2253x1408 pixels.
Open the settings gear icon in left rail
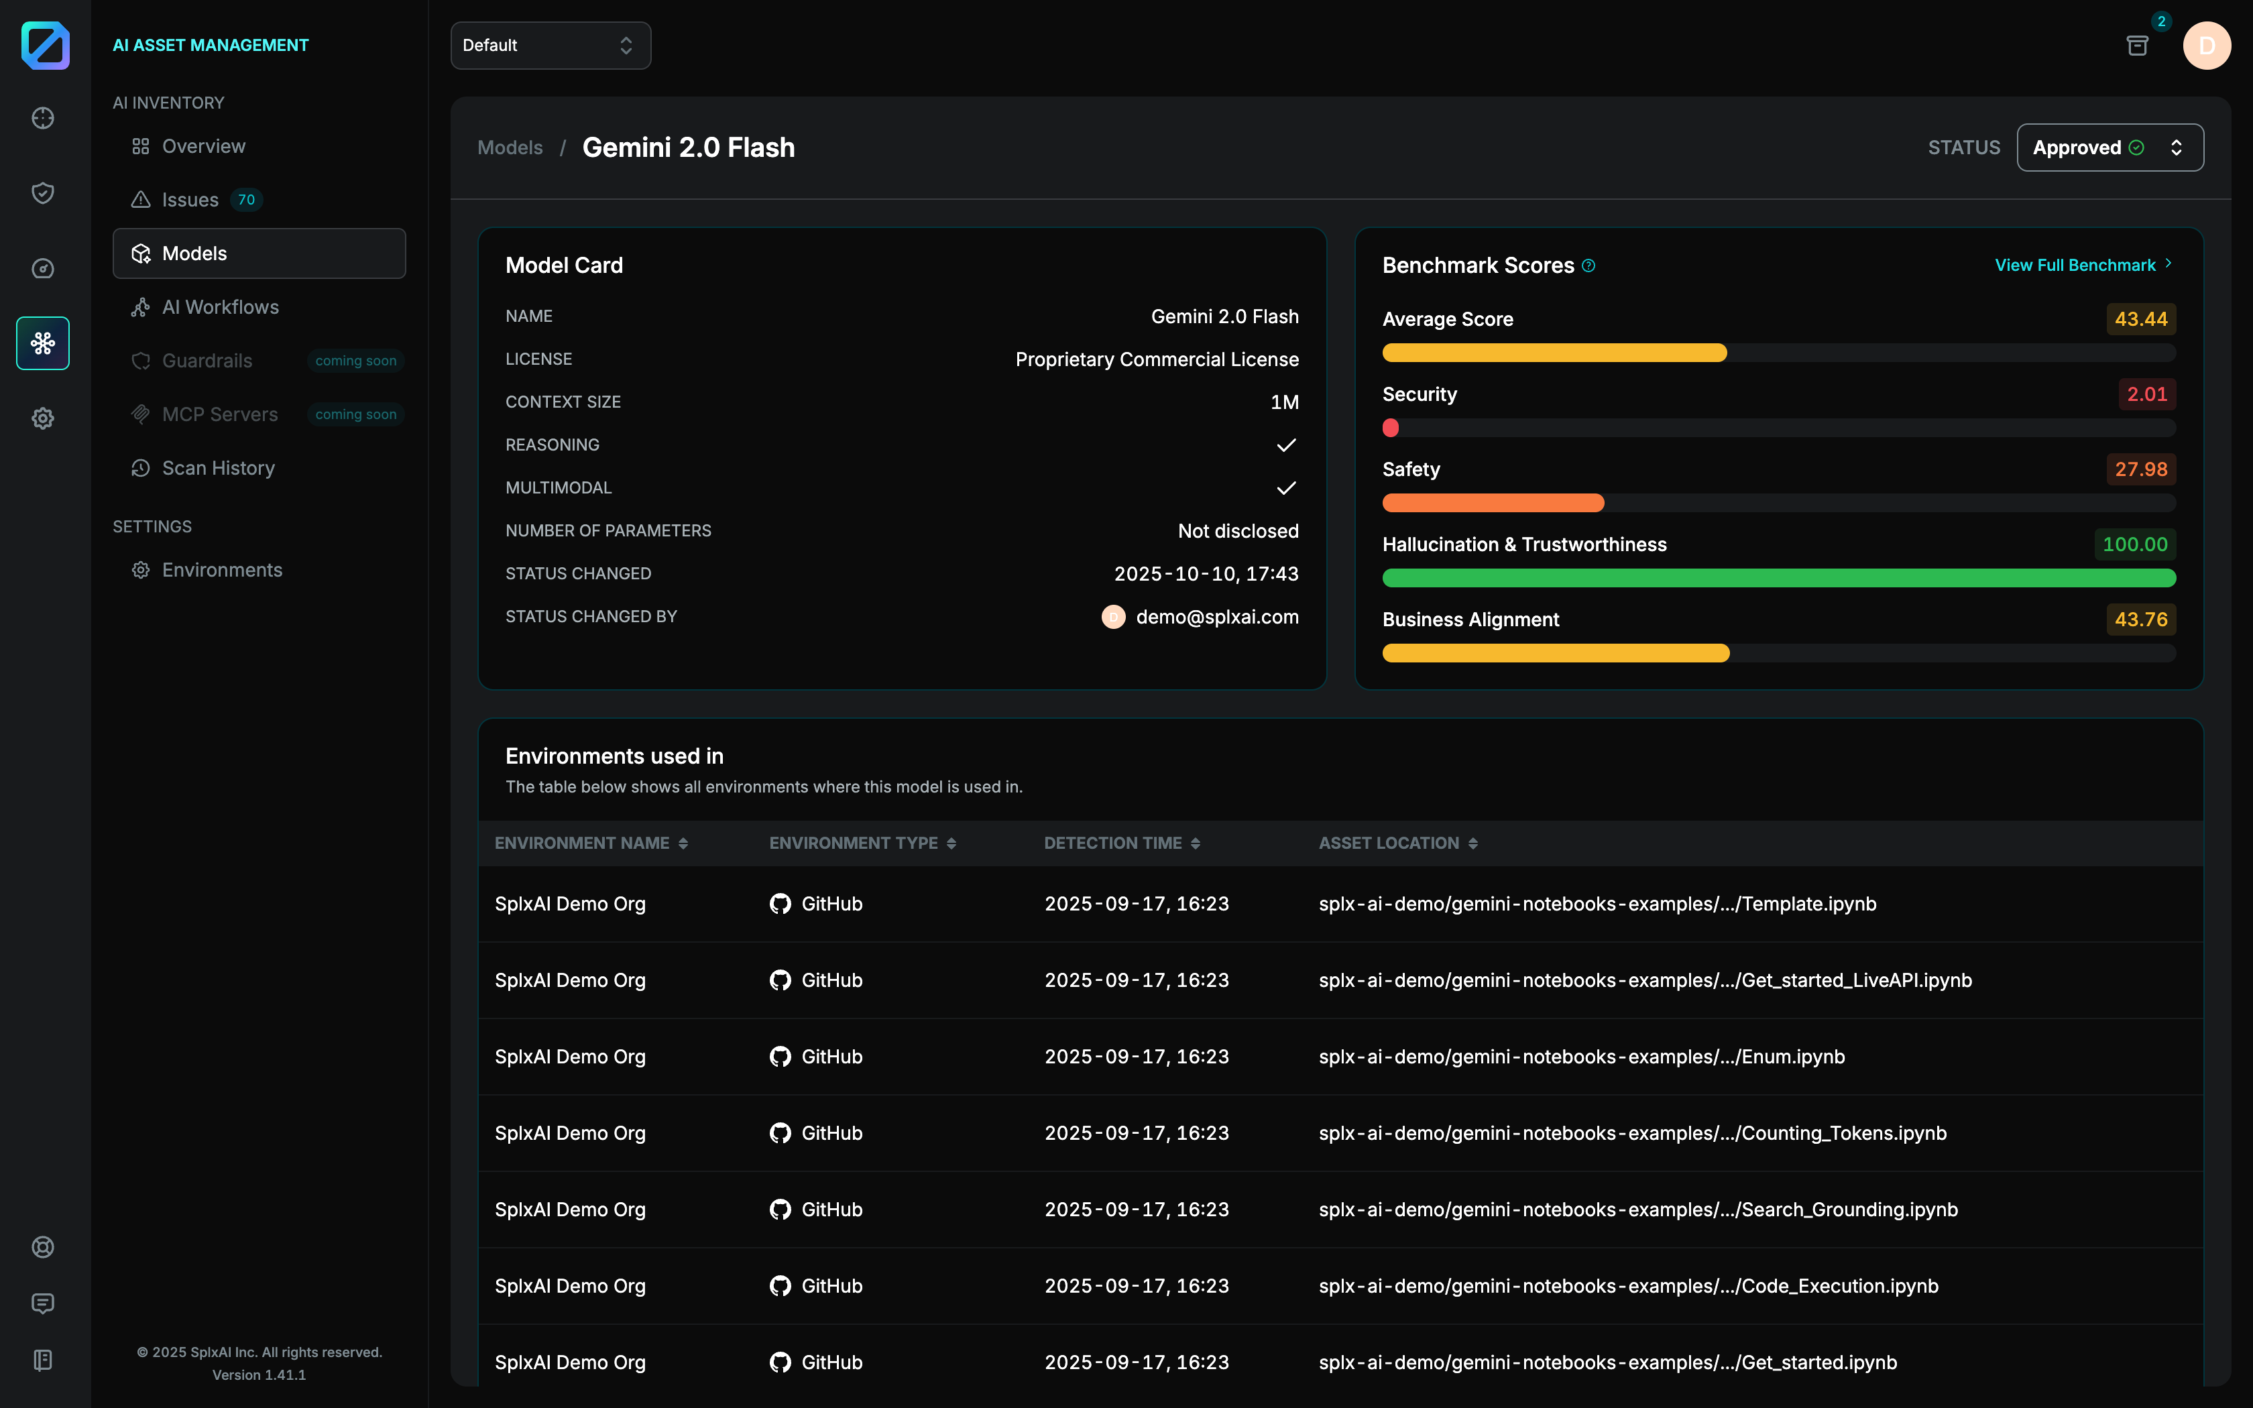[43, 418]
